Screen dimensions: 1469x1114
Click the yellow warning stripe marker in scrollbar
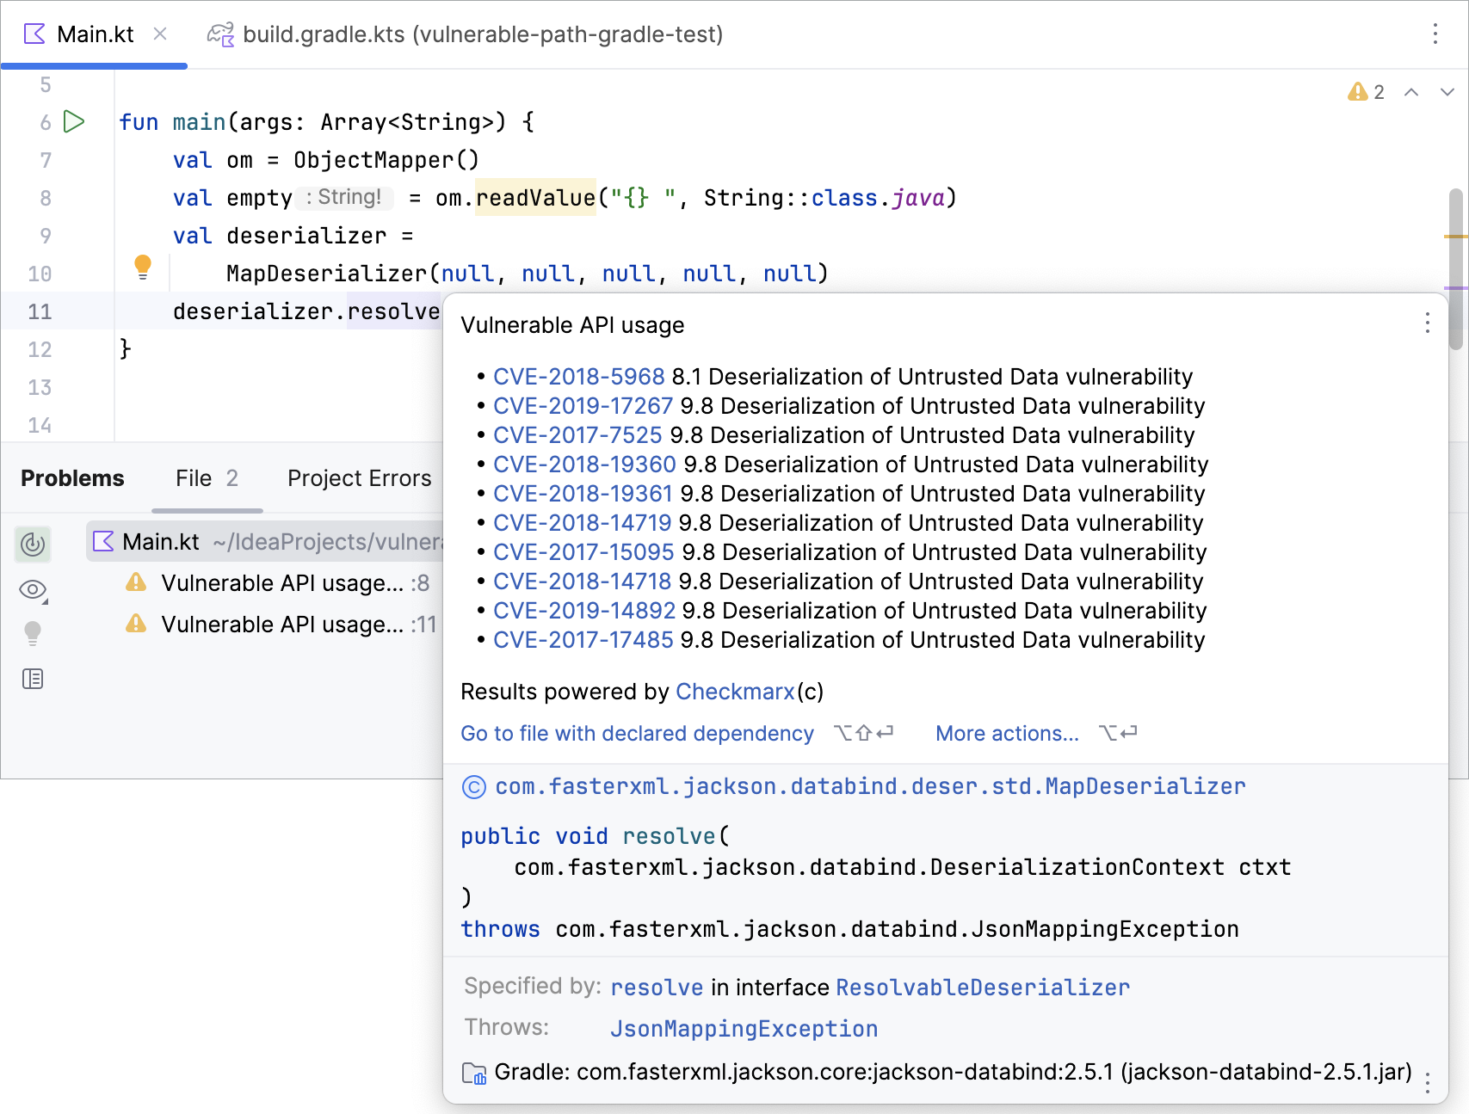[1456, 236]
